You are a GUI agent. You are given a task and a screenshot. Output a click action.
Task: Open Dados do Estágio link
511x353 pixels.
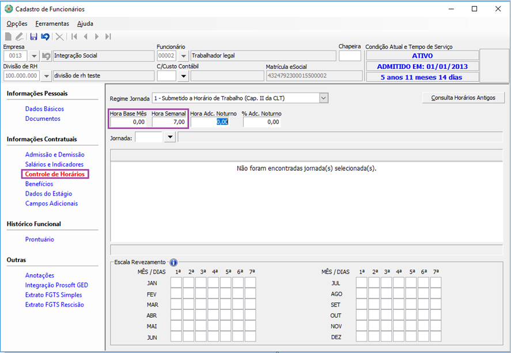[x=48, y=194]
